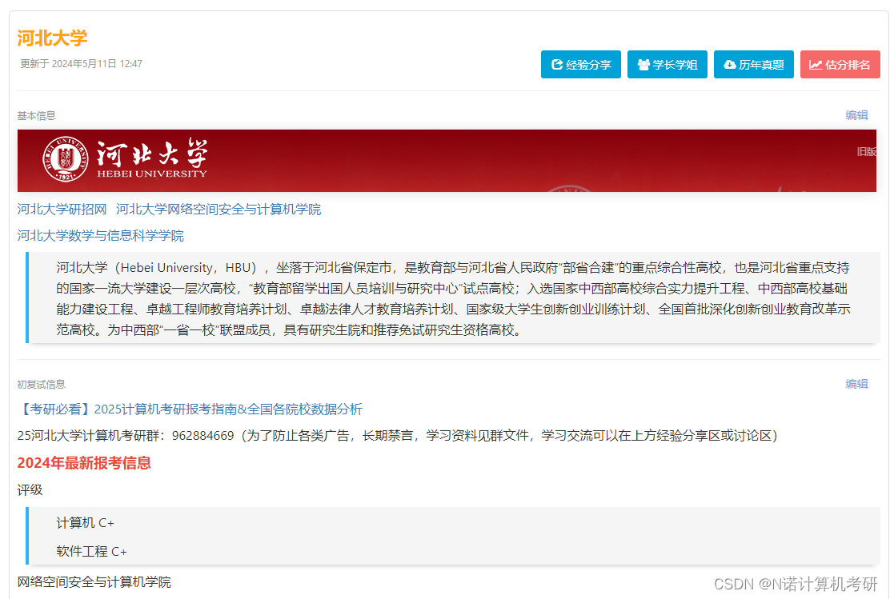Click the 计算机 C+ rating row
The height and width of the screenshot is (599, 890).
coord(85,522)
